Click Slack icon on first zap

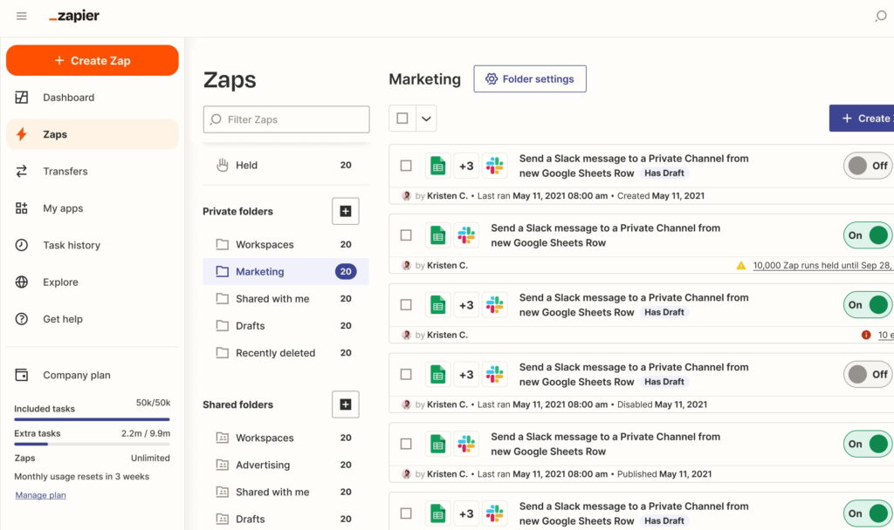coord(494,166)
